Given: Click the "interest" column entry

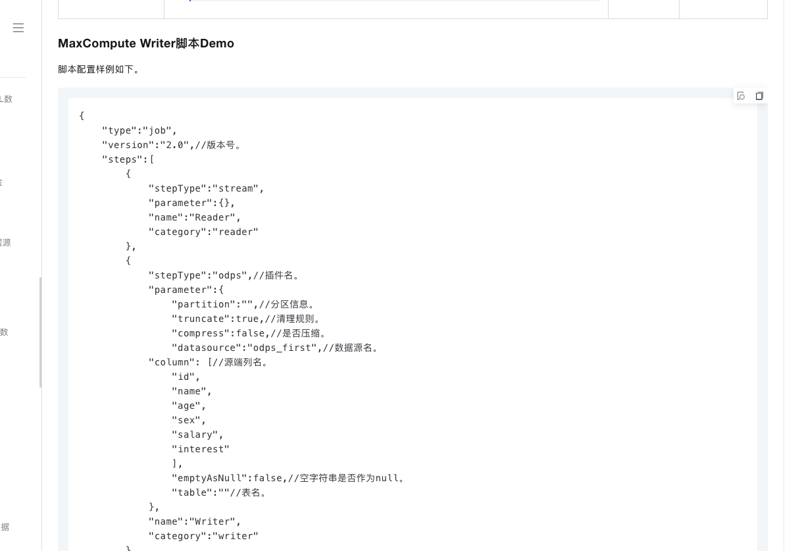Looking at the screenshot, I should pos(201,449).
